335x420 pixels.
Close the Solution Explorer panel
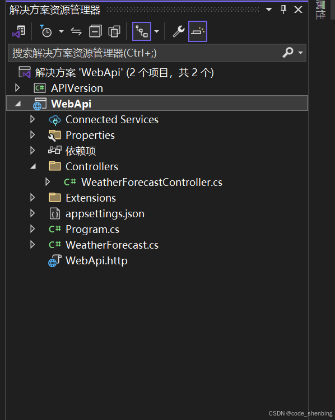[298, 10]
